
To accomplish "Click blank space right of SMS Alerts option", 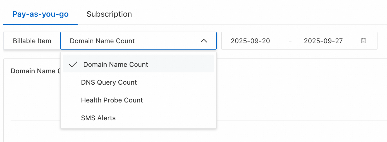I will (168, 118).
